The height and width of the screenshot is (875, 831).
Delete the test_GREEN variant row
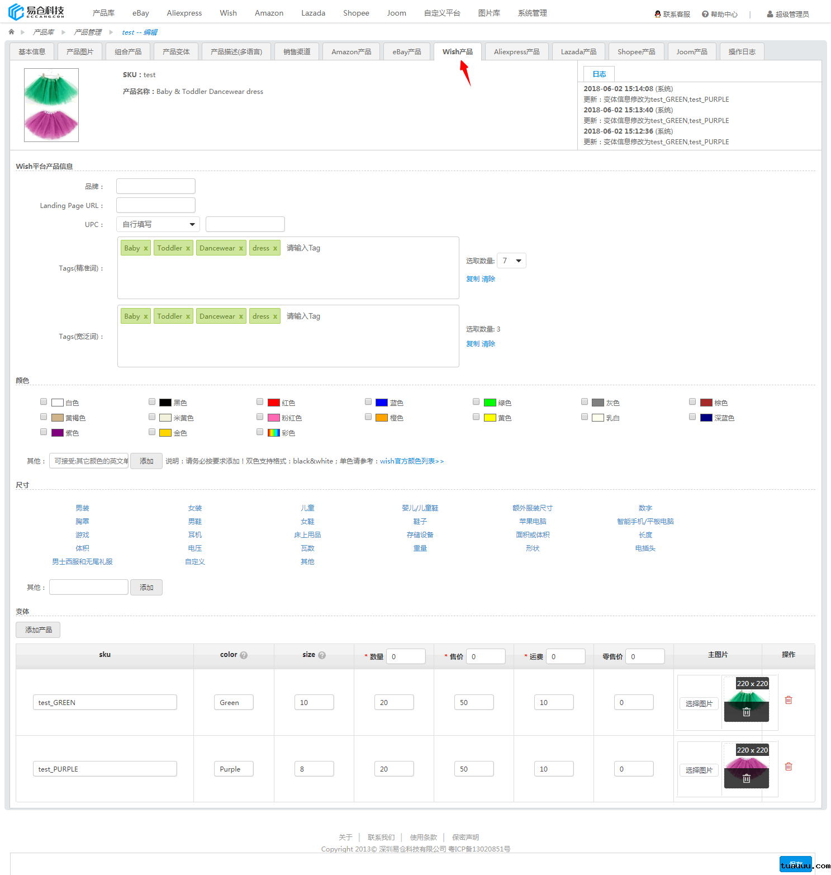(x=788, y=700)
